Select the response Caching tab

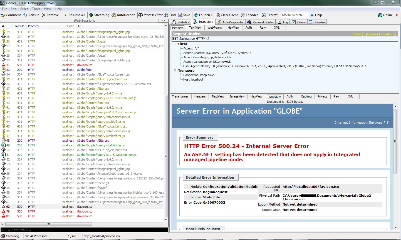click(306, 96)
